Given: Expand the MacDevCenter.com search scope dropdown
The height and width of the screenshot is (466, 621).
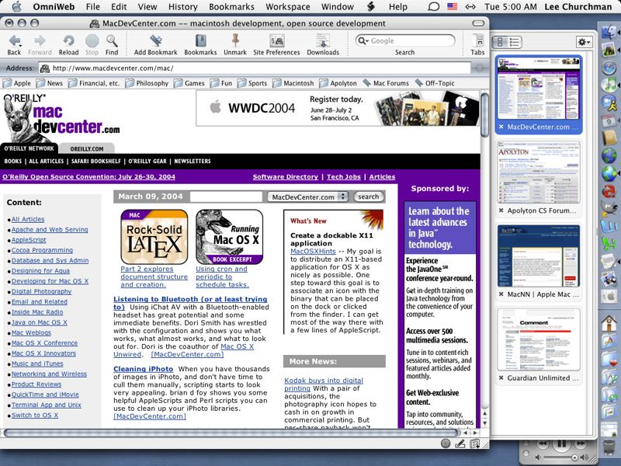Looking at the screenshot, I should coord(343,196).
